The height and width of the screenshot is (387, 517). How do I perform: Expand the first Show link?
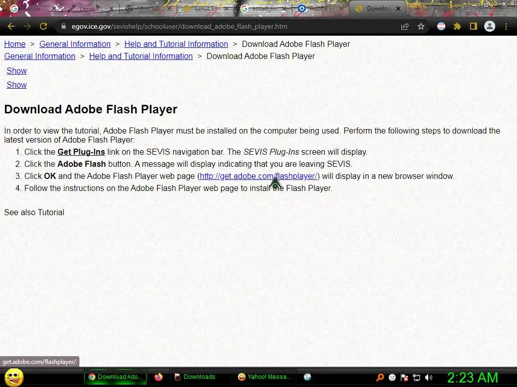pyautogui.click(x=17, y=71)
